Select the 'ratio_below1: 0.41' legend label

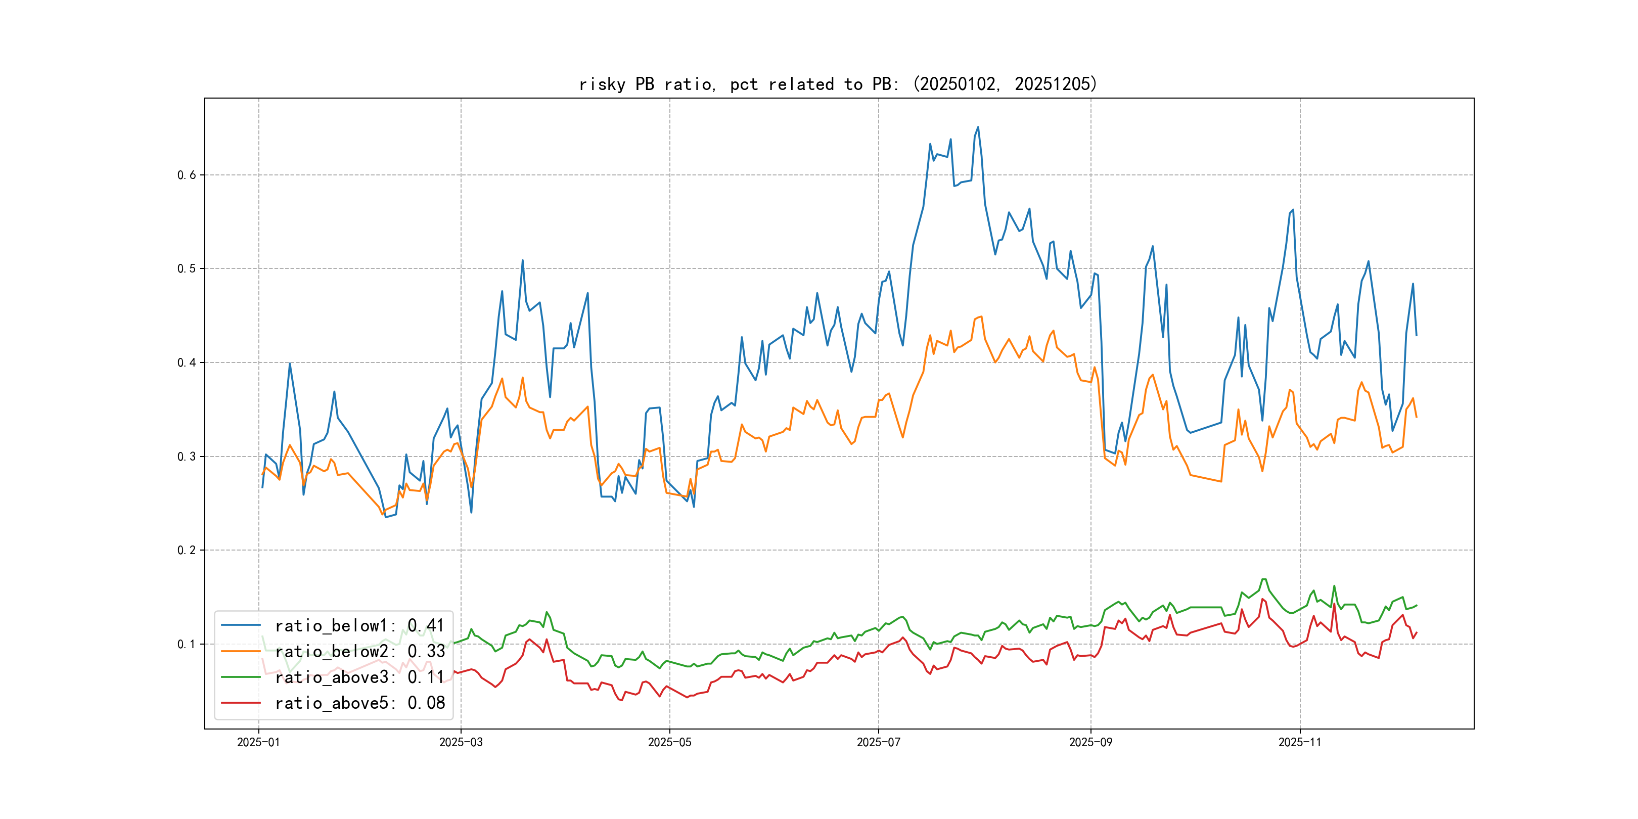click(x=359, y=626)
